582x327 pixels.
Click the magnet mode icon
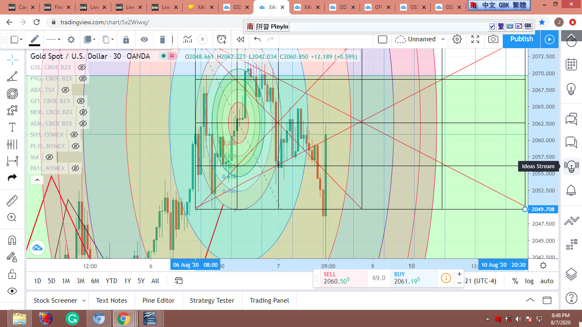[x=12, y=240]
